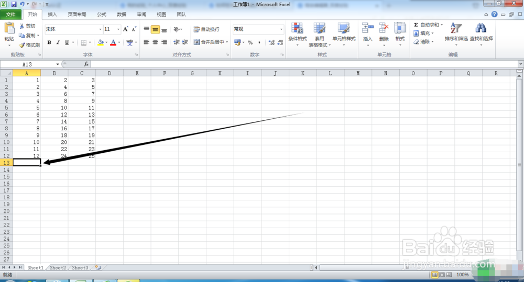This screenshot has height=282, width=524.
Task: Click the font color red A
Action: [113, 42]
